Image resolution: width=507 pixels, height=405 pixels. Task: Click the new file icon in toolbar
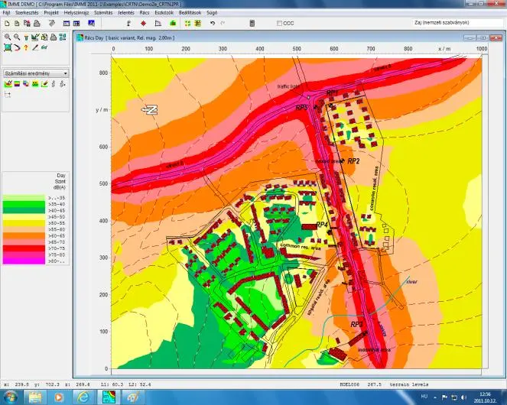click(x=7, y=24)
